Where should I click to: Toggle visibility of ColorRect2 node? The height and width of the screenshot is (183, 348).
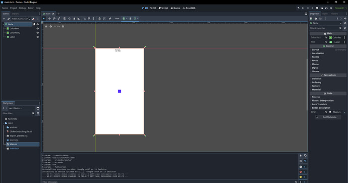pos(37,33)
